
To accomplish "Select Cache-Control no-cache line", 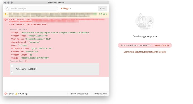I will point(26,42).
